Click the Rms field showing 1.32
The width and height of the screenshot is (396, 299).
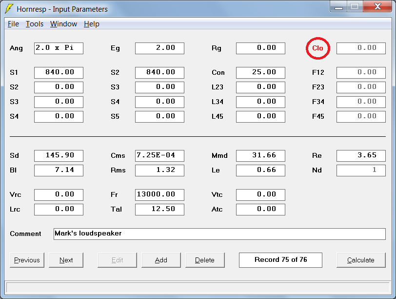pyautogui.click(x=159, y=171)
